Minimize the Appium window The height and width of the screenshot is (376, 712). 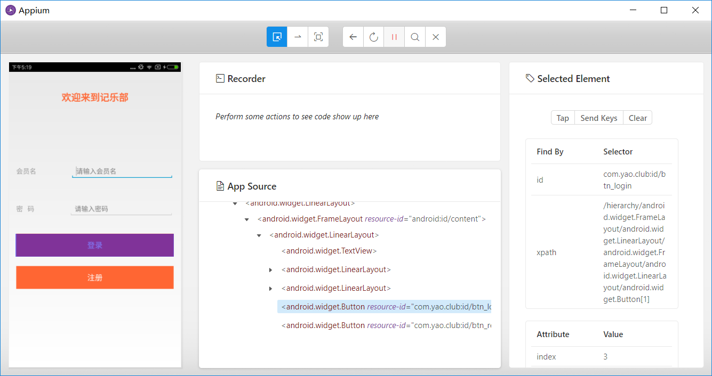click(x=633, y=10)
